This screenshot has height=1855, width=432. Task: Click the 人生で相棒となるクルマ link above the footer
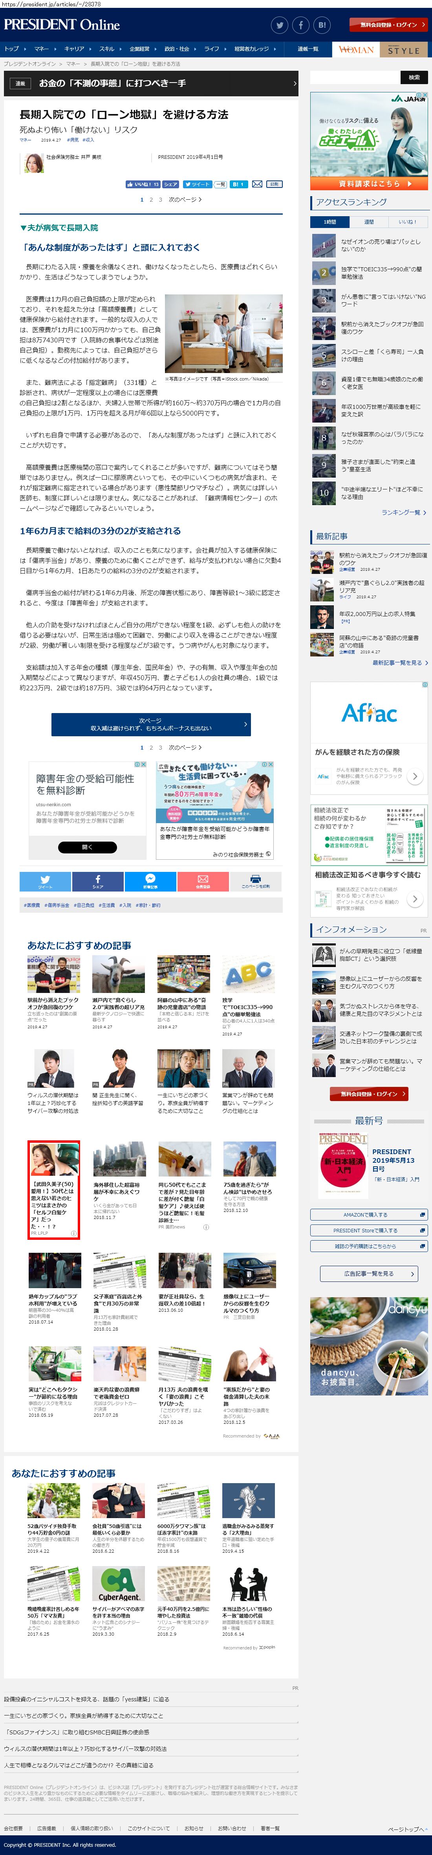(x=79, y=1765)
